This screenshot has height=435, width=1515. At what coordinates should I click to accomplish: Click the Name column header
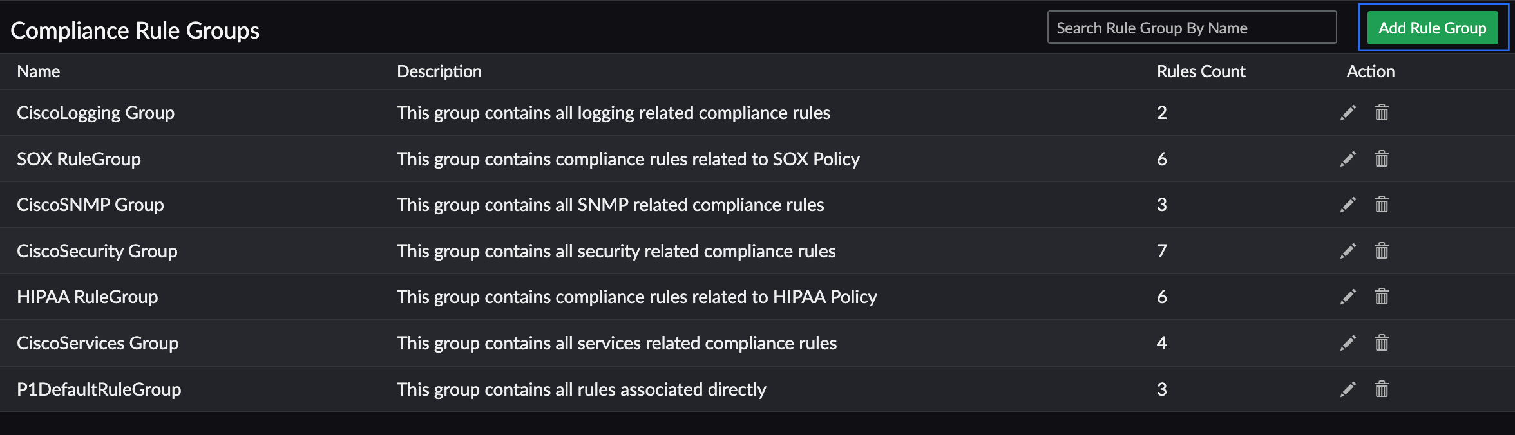click(39, 71)
